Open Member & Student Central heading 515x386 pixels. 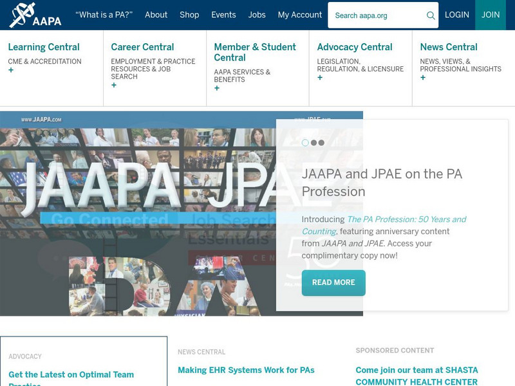point(255,52)
